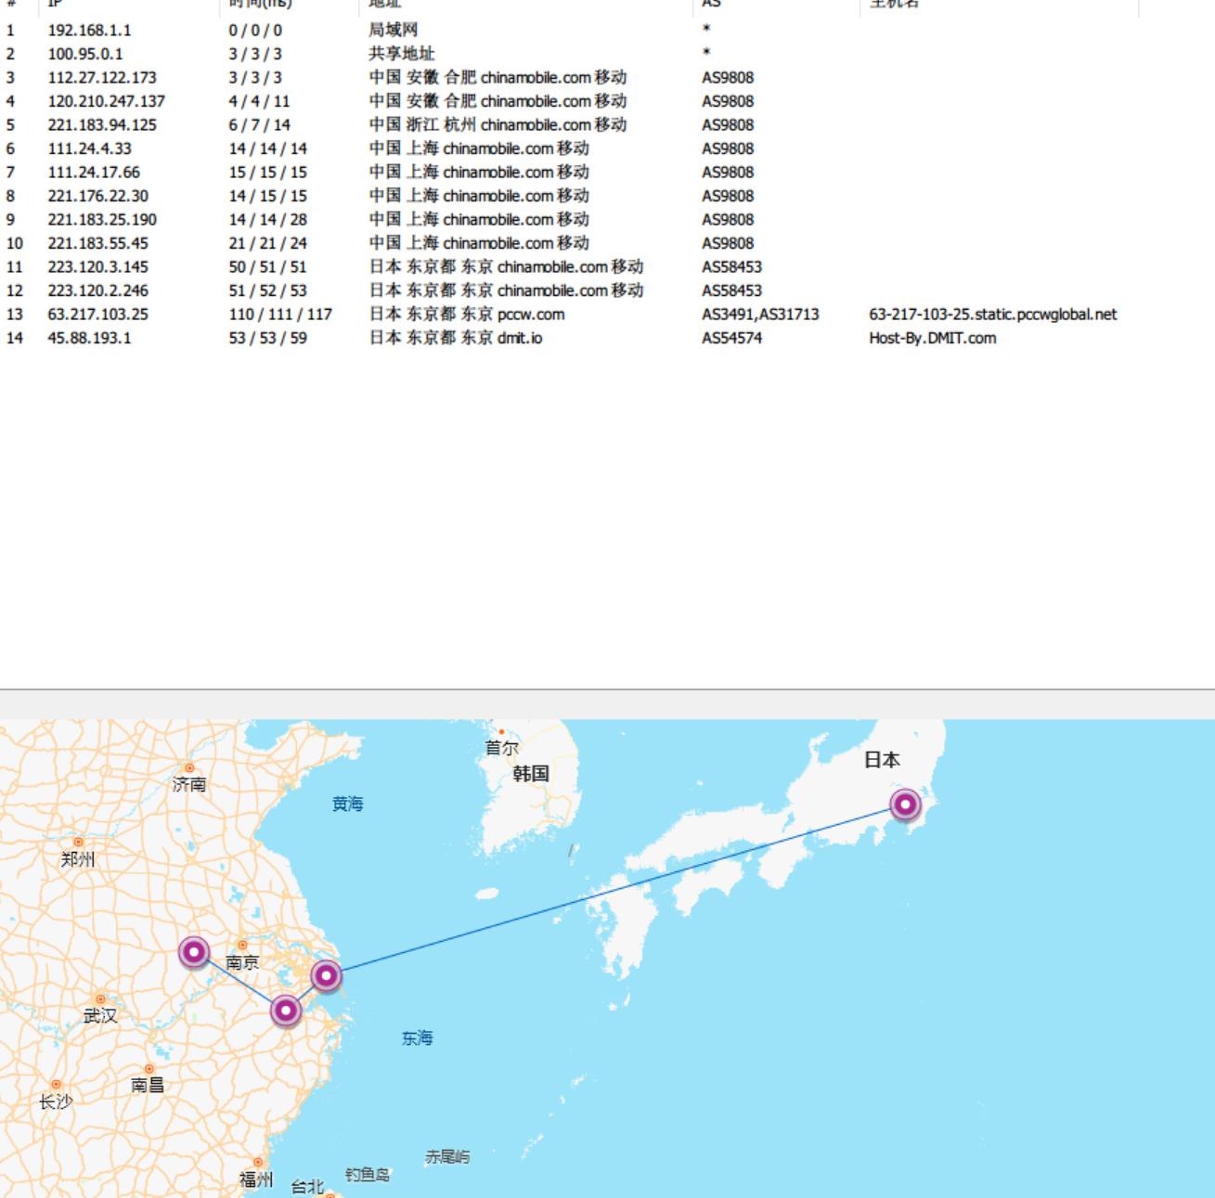Click the 南昌 city label on map
Image resolution: width=1215 pixels, height=1198 pixels.
148,1085
